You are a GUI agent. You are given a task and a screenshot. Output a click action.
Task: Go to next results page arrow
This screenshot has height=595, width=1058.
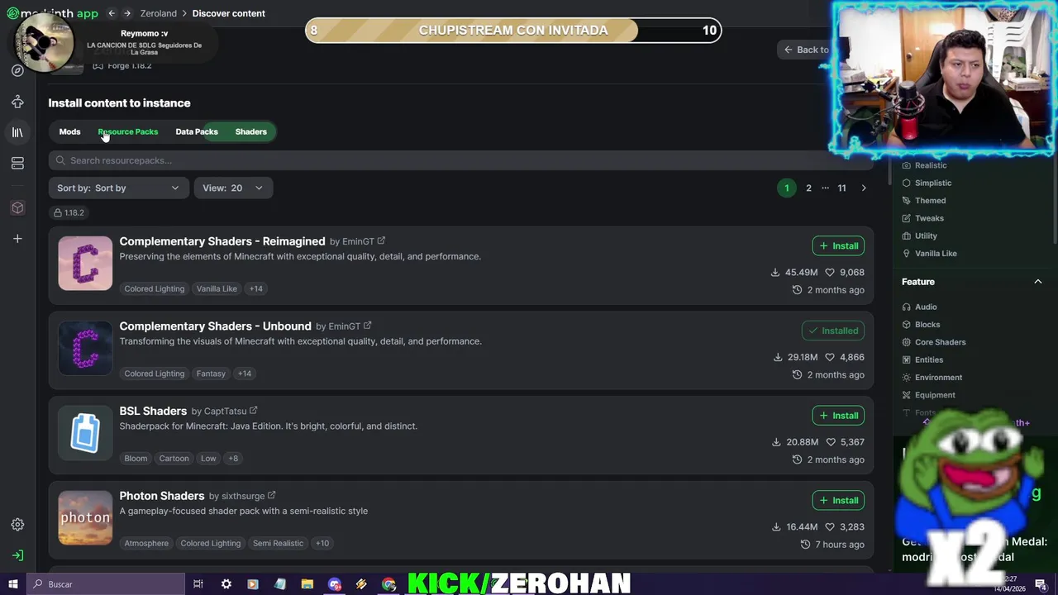864,188
